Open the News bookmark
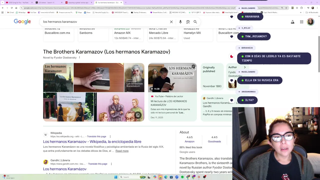Image resolution: width=320 pixels, height=180 pixels. point(87,12)
